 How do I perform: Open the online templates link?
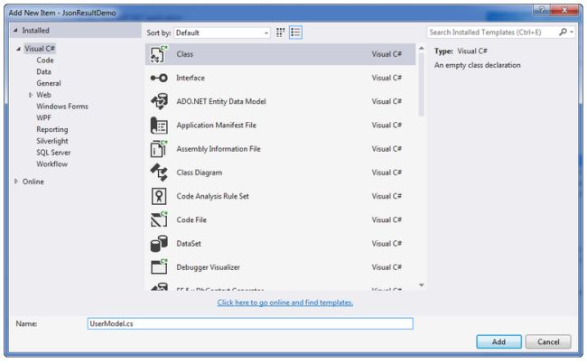tap(285, 303)
